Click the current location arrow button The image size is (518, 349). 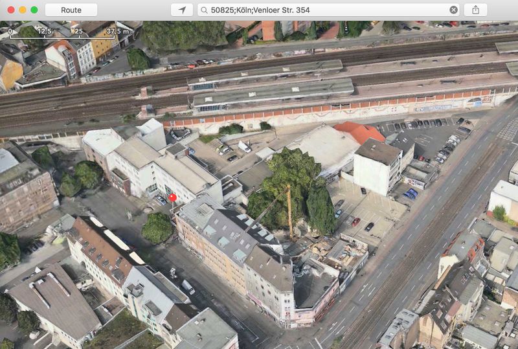(x=182, y=10)
